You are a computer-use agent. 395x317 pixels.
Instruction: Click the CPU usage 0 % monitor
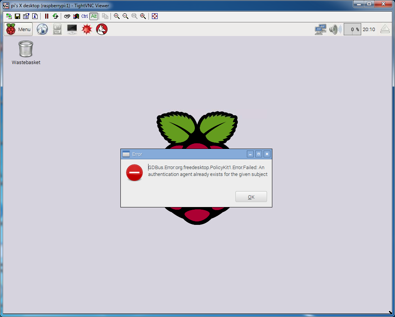[x=352, y=30]
